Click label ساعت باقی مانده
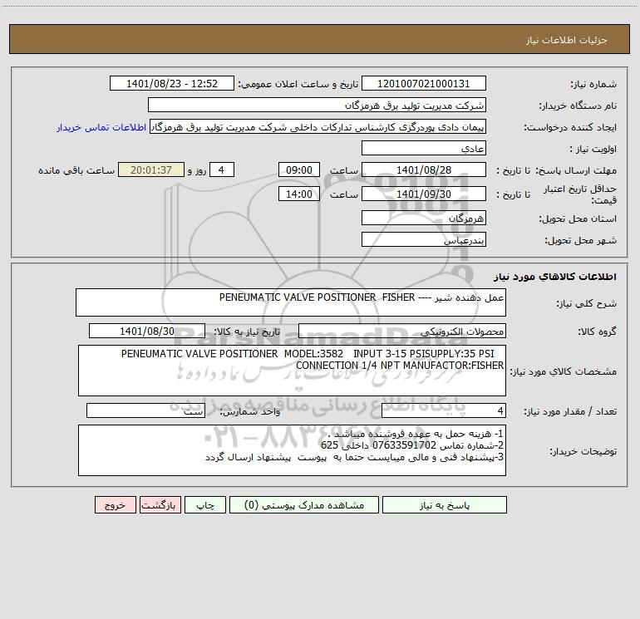This screenshot has width=640, height=619. [76, 170]
